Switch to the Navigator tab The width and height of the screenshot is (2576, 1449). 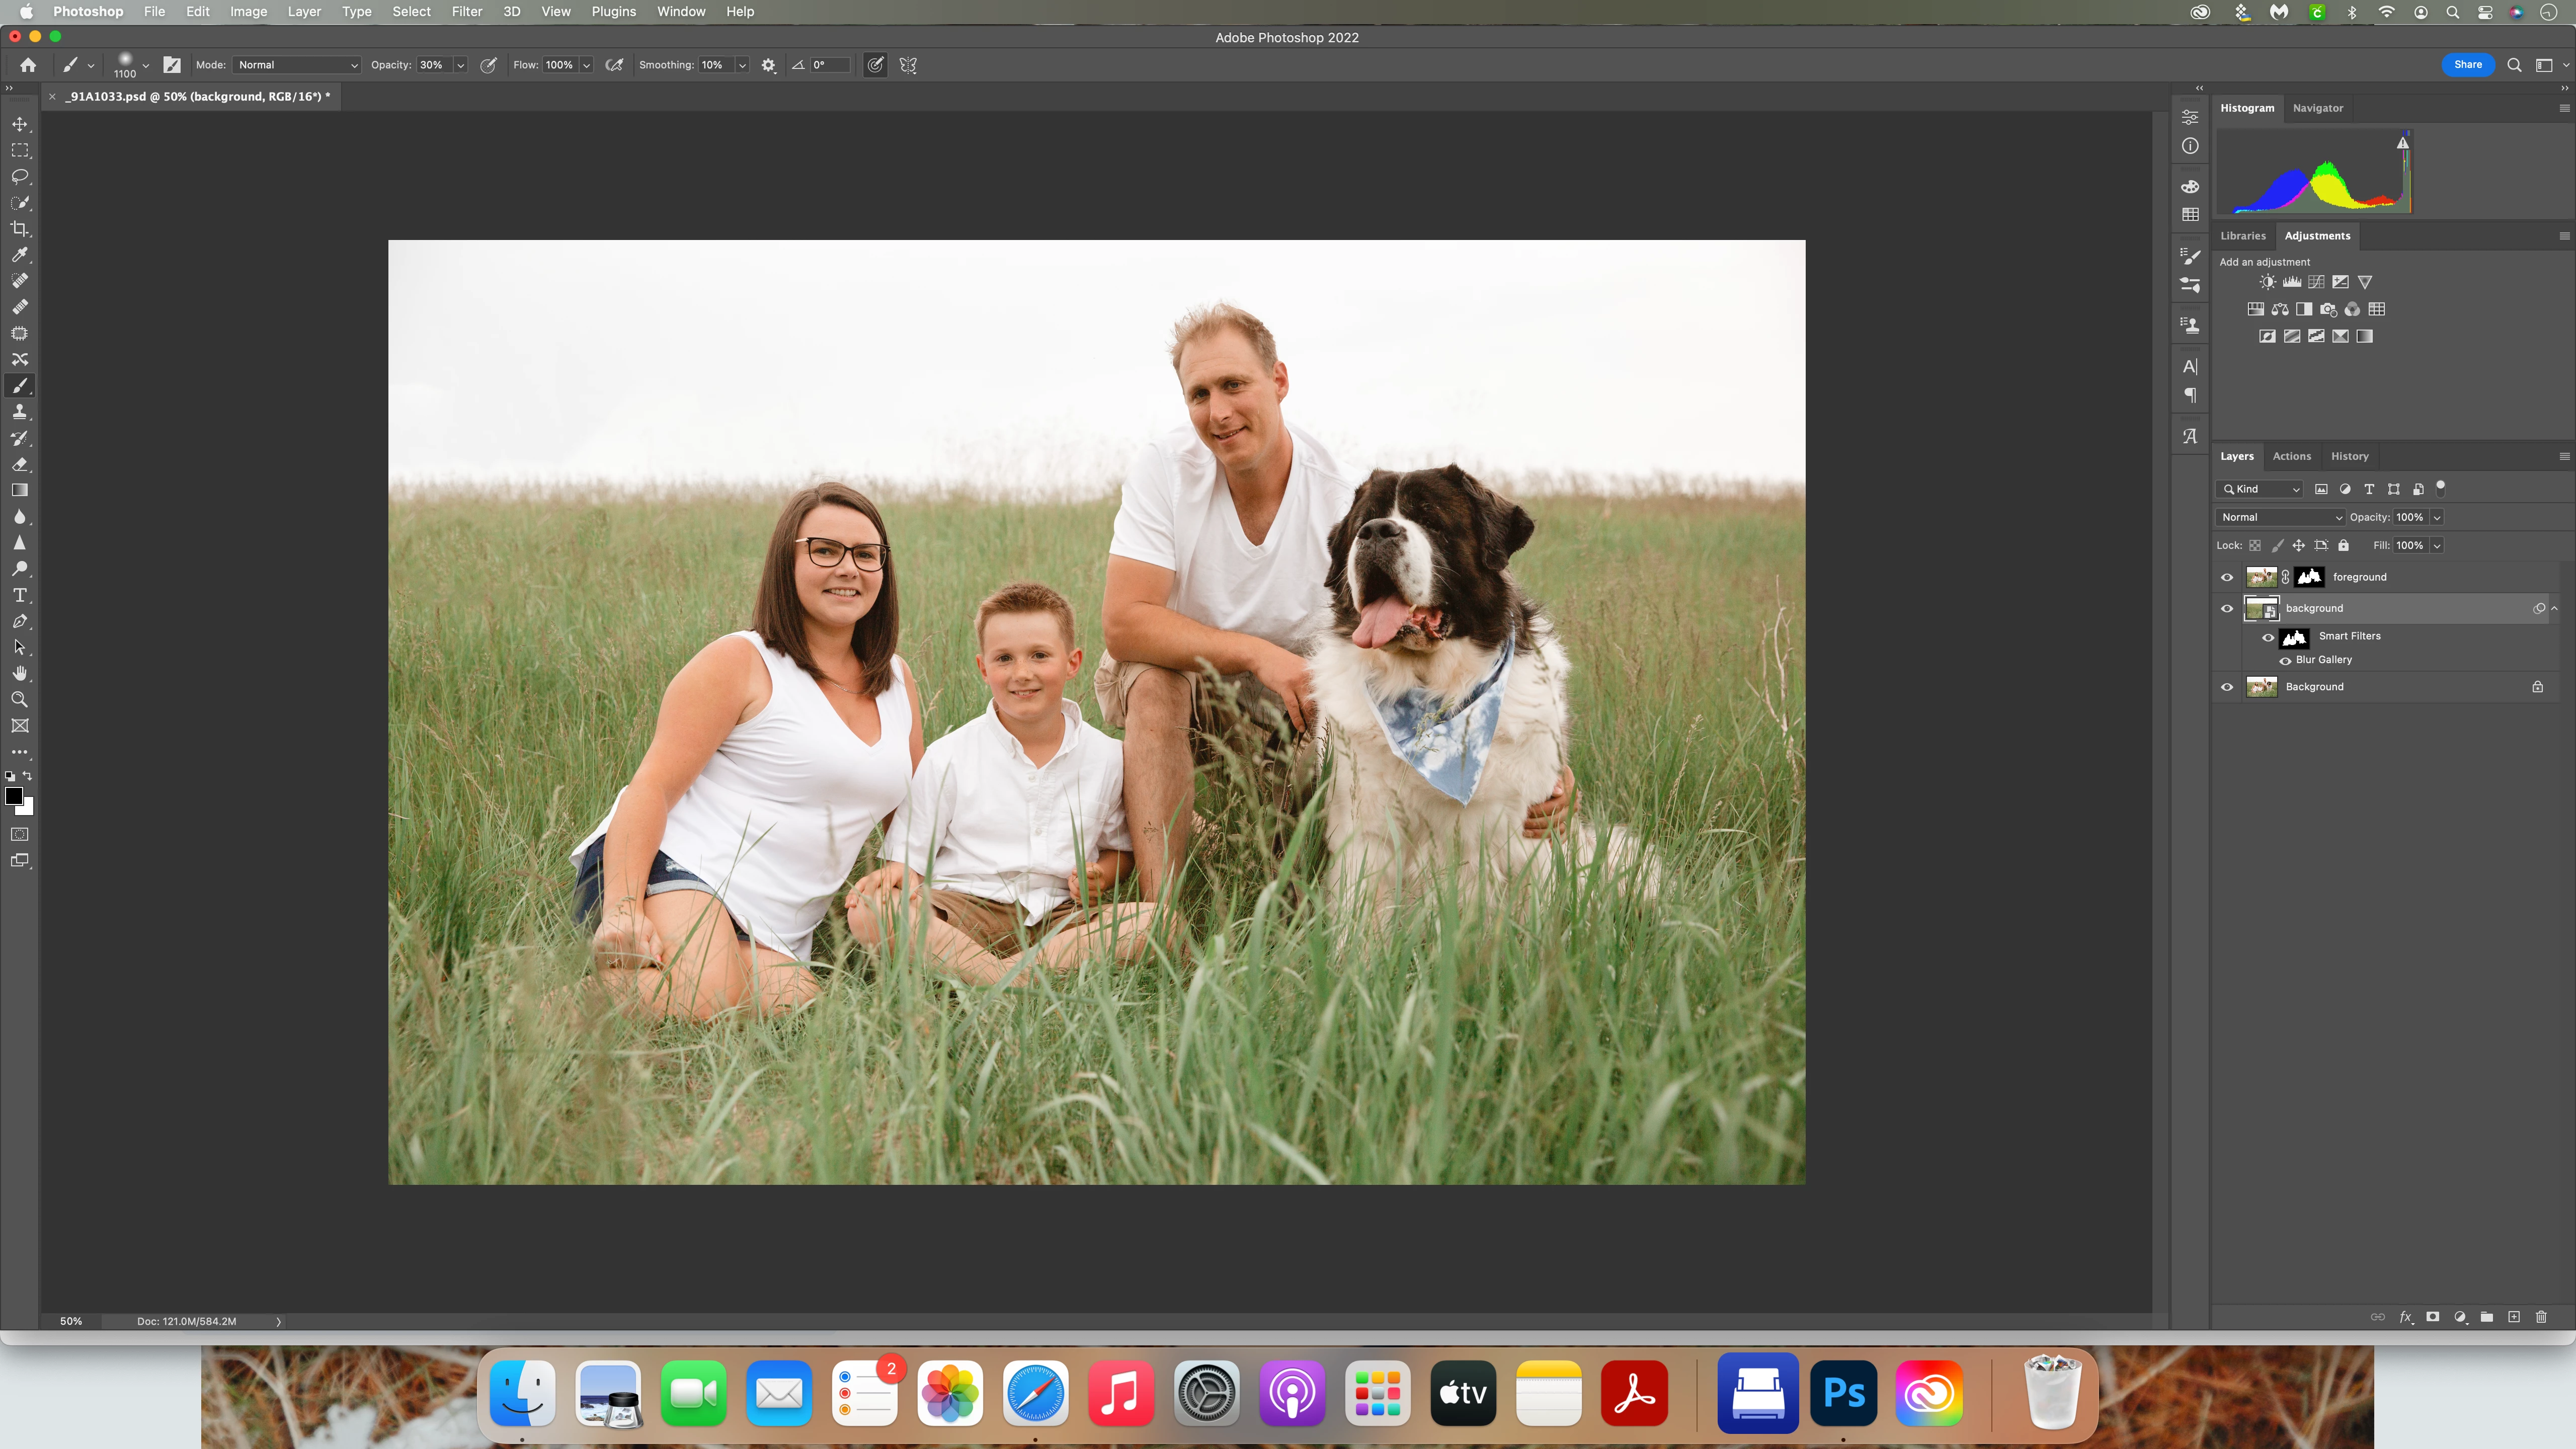tap(2317, 108)
